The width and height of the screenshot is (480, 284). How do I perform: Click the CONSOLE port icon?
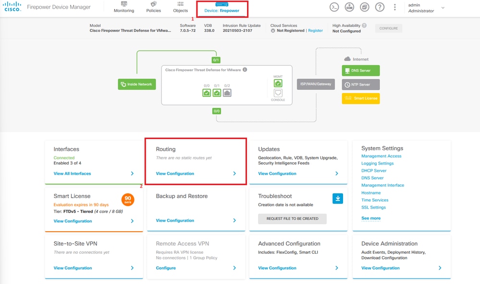(278, 93)
